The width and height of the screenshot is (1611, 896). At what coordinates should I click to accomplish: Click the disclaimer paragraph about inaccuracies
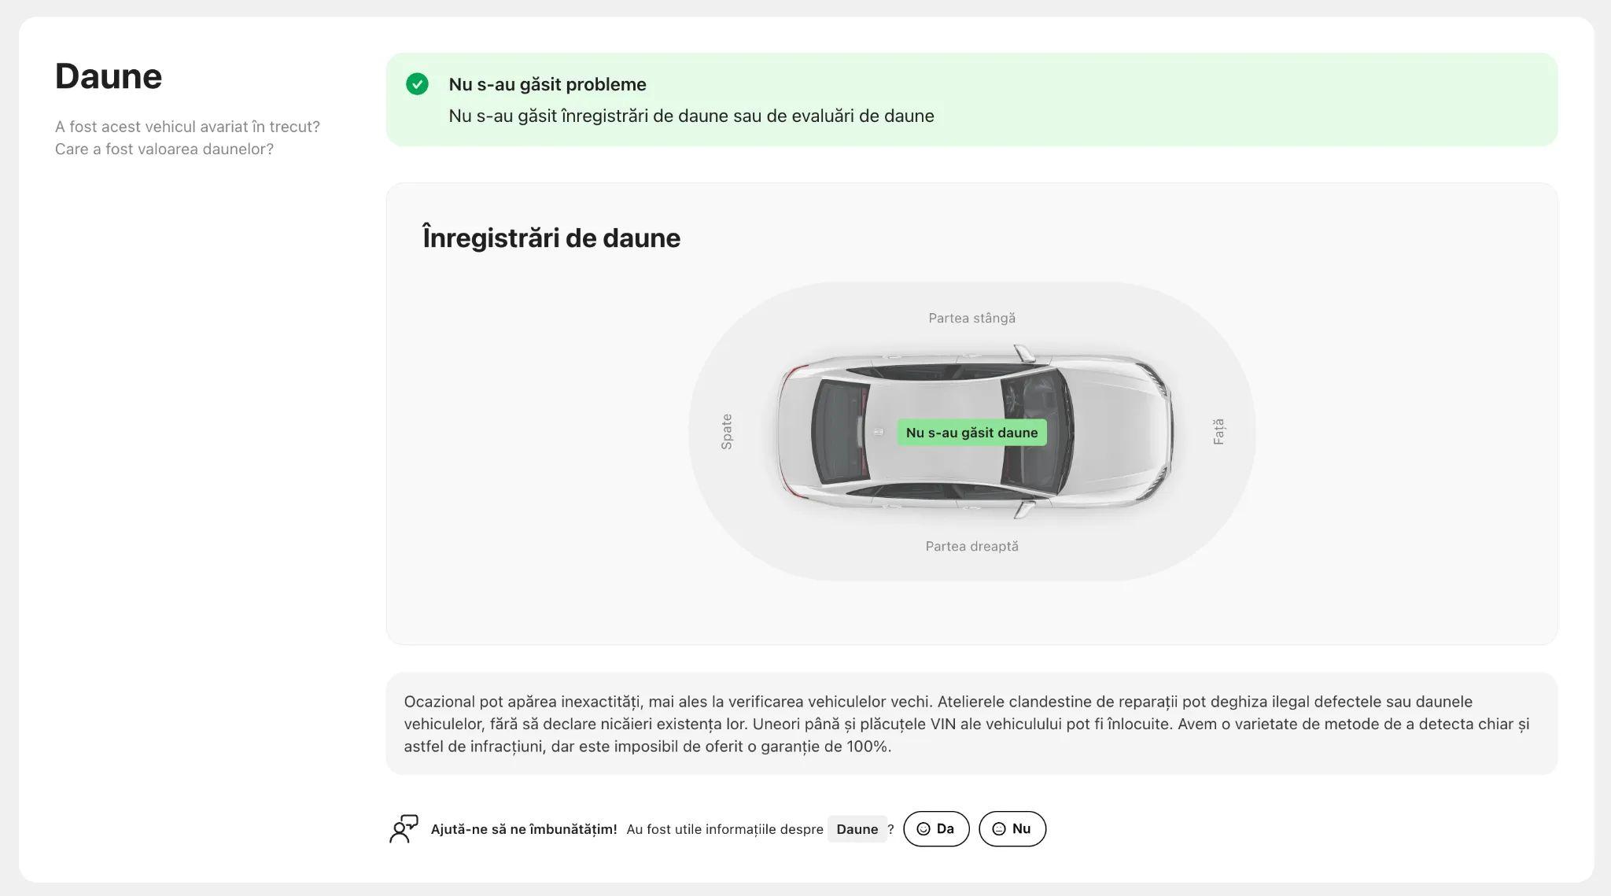(966, 724)
